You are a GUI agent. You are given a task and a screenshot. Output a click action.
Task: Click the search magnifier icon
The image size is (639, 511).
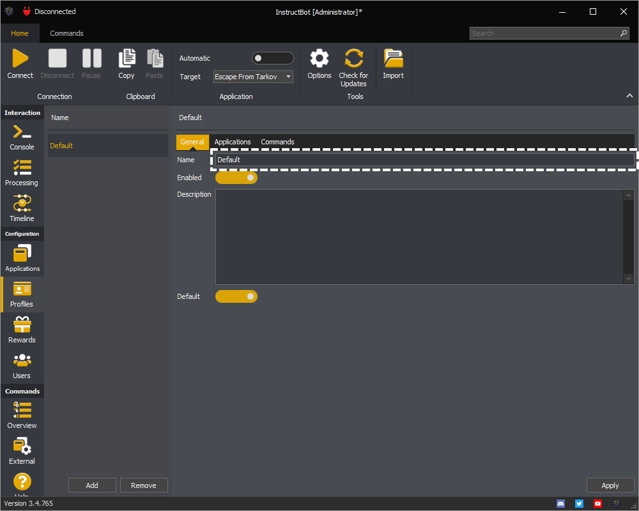pos(624,33)
